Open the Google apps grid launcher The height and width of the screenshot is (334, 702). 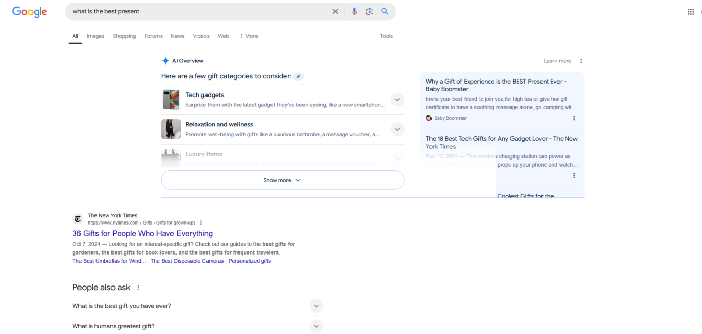pos(691,11)
